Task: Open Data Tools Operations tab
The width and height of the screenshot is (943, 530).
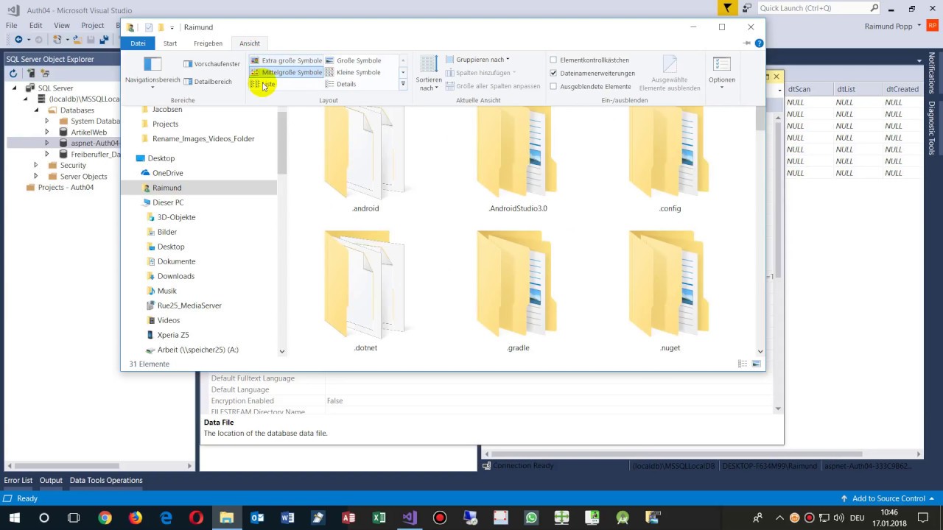Action: (x=106, y=480)
